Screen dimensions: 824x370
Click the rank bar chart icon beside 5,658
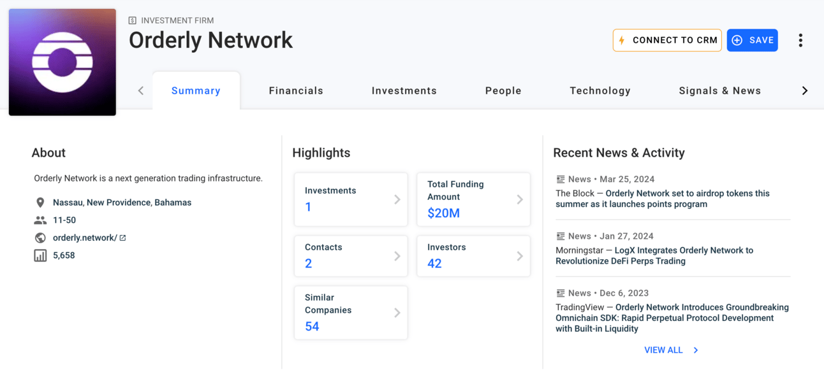40,255
